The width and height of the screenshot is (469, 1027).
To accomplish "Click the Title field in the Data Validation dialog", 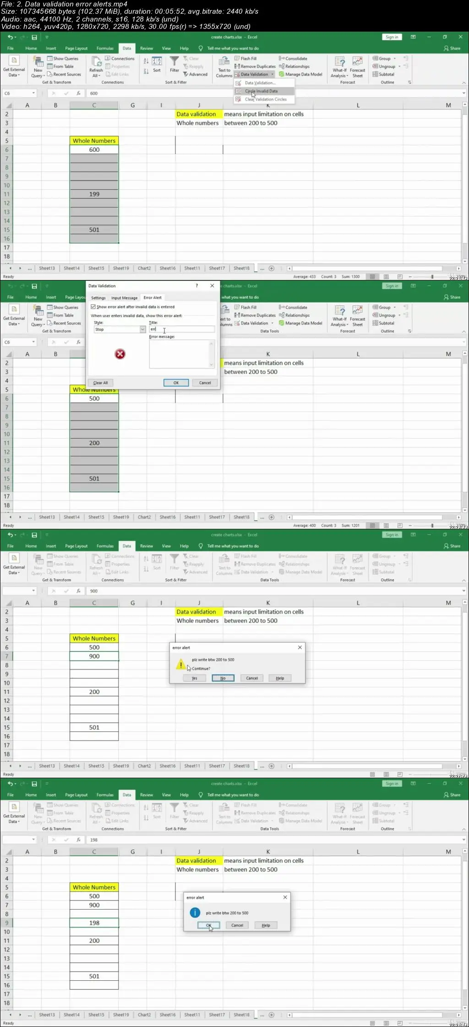I will click(182, 329).
